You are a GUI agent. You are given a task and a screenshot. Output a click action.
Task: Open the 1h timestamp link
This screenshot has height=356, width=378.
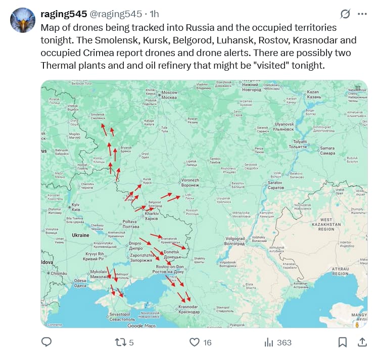point(154,14)
